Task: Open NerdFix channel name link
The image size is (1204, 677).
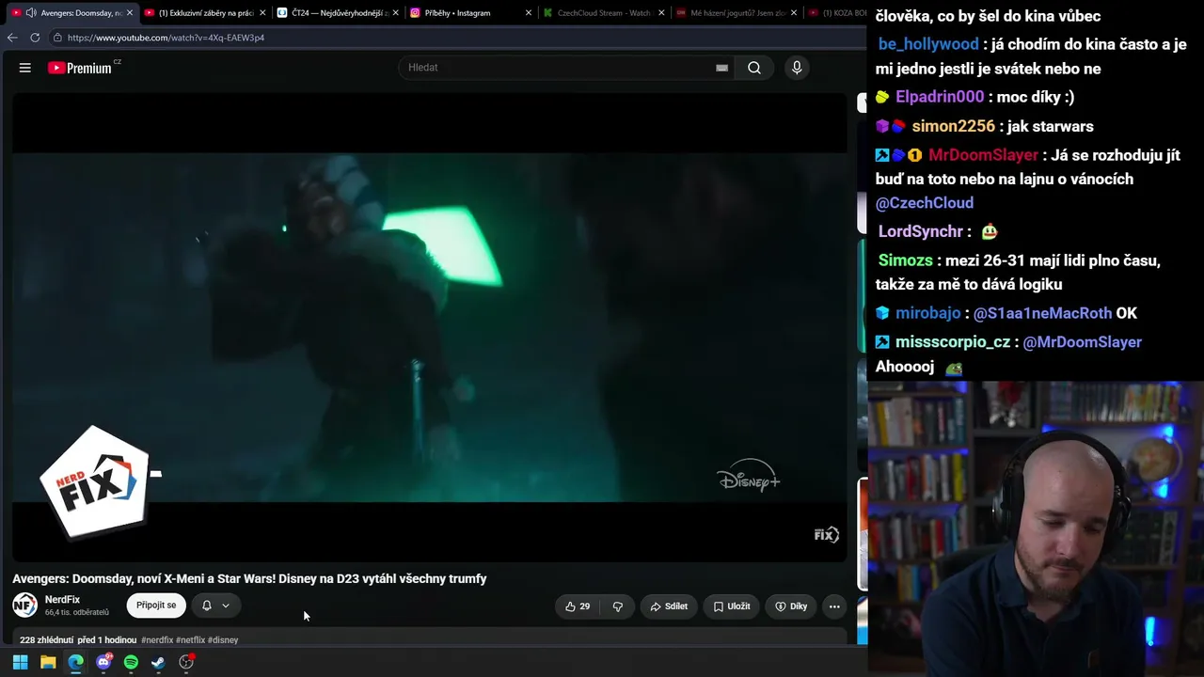Action: coord(62,599)
